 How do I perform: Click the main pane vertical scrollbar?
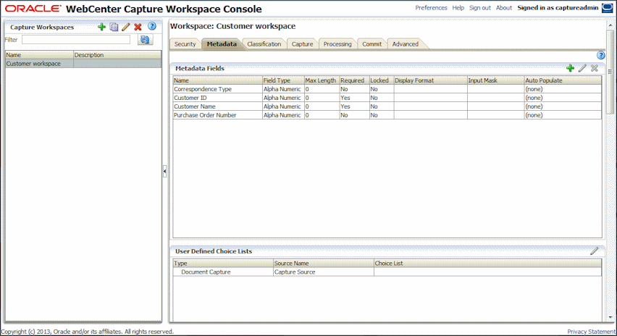[x=610, y=72]
